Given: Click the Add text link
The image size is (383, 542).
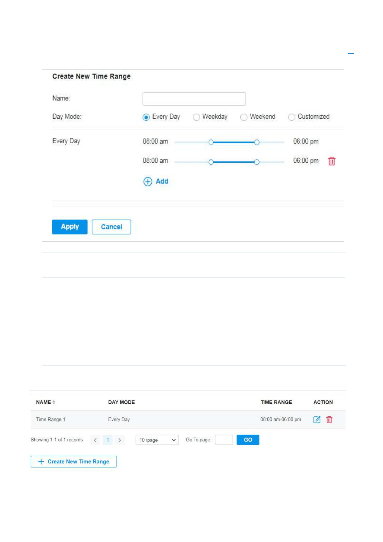Looking at the screenshot, I should coord(162,181).
